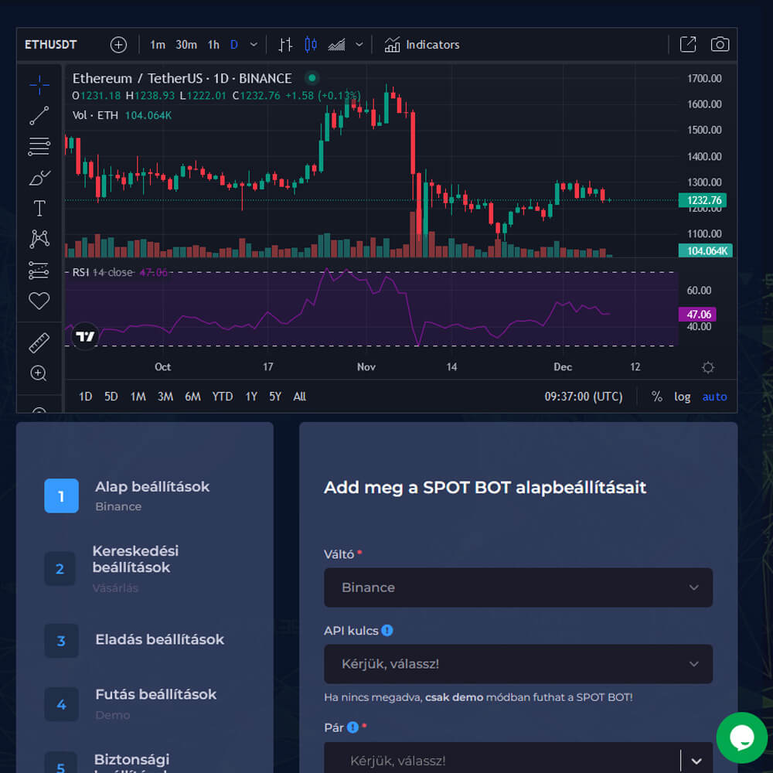Image resolution: width=773 pixels, height=773 pixels.
Task: Select the trend line drawing tool
Action: [39, 116]
